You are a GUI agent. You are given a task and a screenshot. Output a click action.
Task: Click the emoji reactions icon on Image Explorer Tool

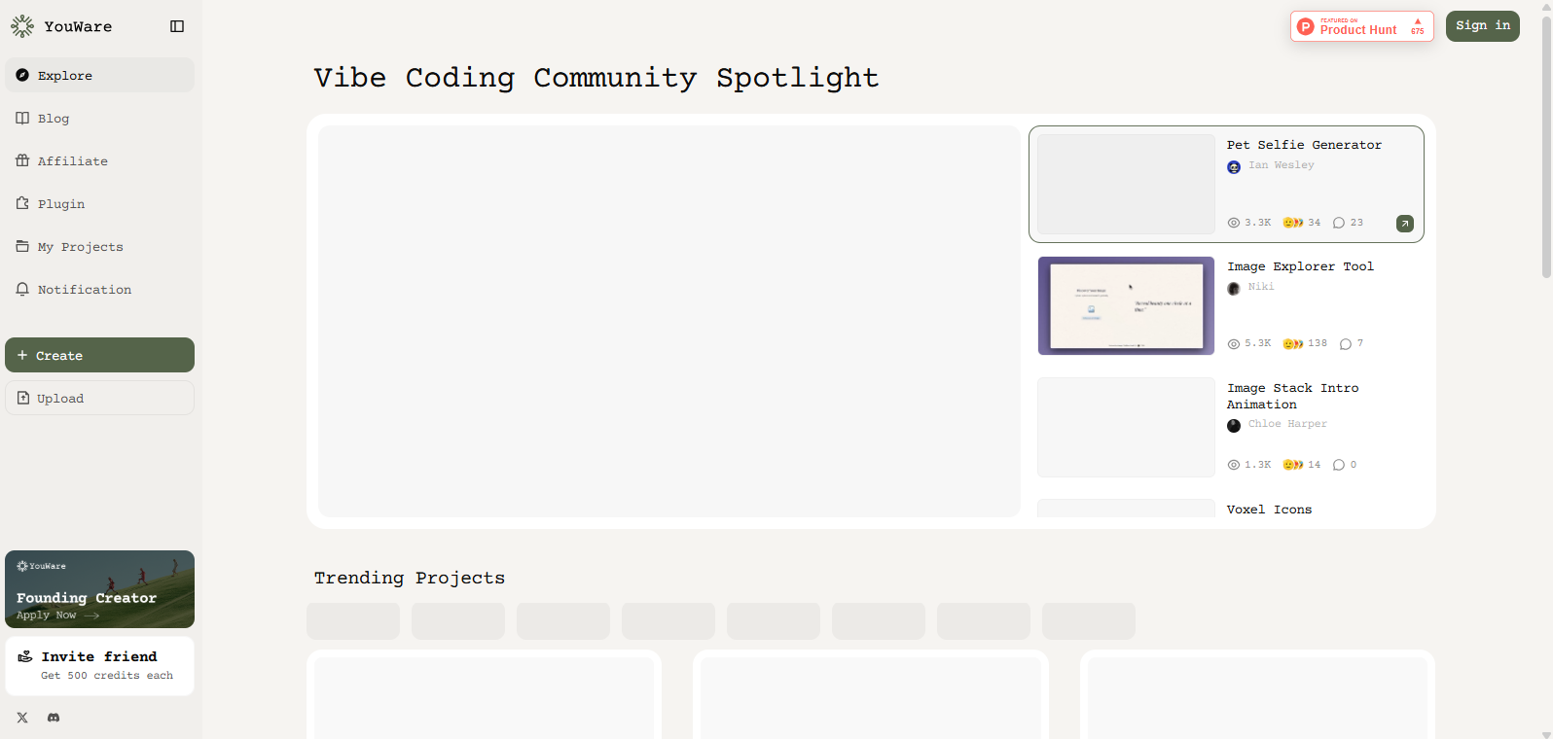1293,344
